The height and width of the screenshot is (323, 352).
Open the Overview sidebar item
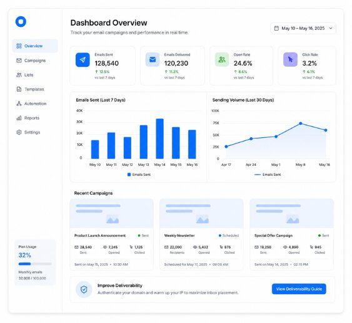point(35,46)
